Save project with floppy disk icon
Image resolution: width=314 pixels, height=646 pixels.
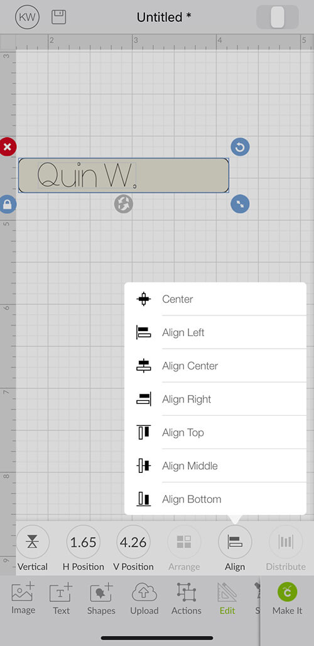point(58,17)
